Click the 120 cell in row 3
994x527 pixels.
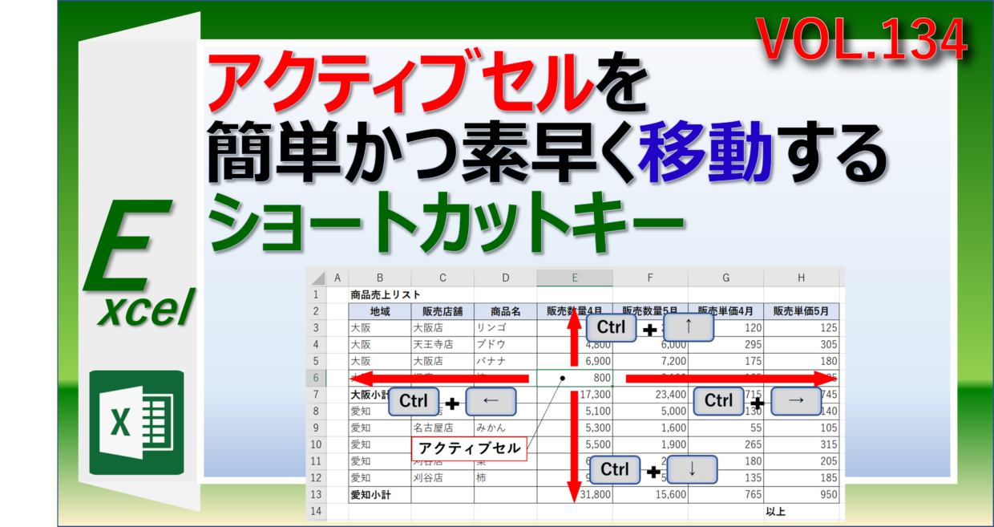[725, 328]
